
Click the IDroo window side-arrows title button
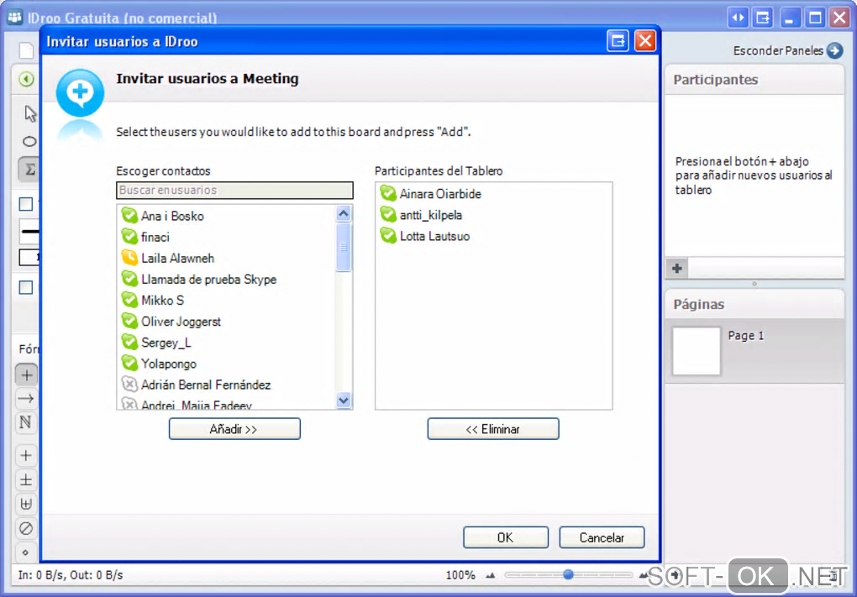pos(739,18)
